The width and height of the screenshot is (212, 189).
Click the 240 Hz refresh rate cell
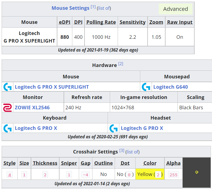(87, 108)
